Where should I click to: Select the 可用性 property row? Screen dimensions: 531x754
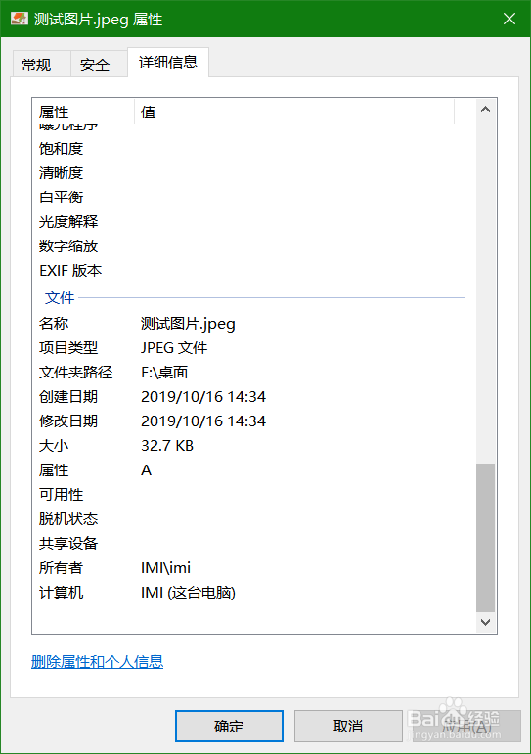pos(250,494)
